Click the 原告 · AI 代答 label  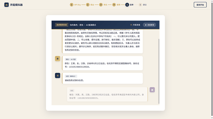71,59
